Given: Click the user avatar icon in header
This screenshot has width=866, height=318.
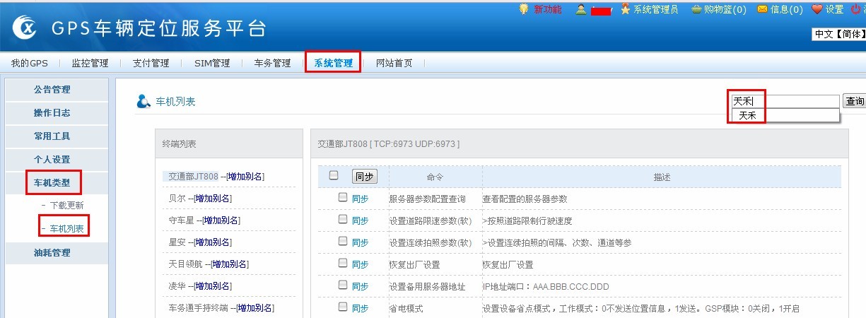Looking at the screenshot, I should point(581,9).
